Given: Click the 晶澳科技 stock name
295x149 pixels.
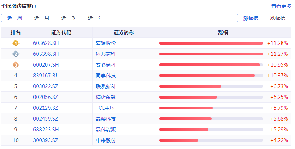Looking at the screenshot, I should tap(106, 119).
